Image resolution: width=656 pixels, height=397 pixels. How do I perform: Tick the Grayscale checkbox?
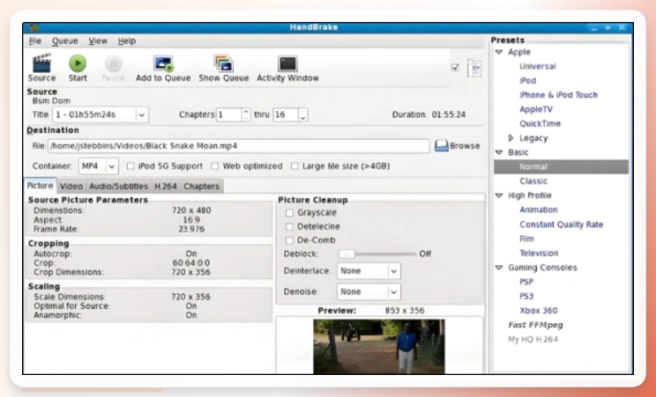[x=289, y=213]
